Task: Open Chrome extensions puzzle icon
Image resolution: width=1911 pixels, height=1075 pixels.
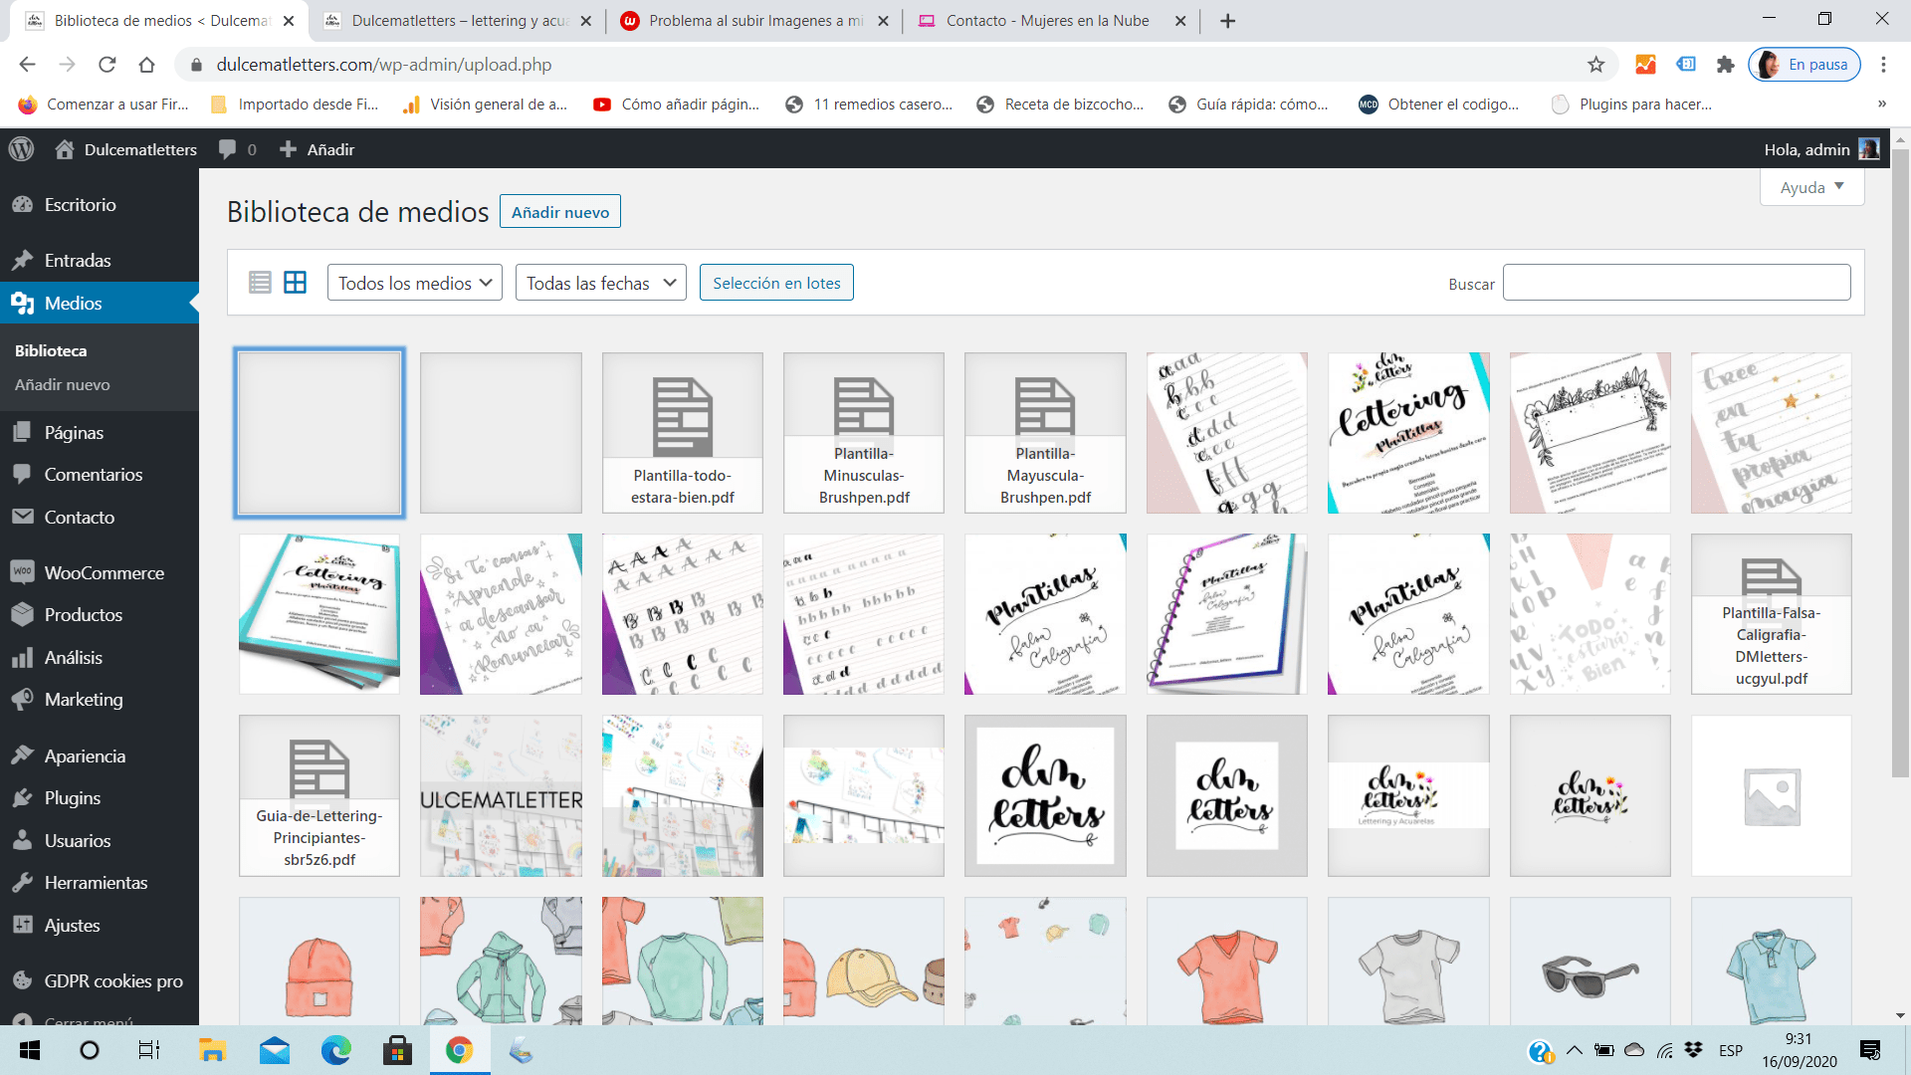Action: 1725,65
